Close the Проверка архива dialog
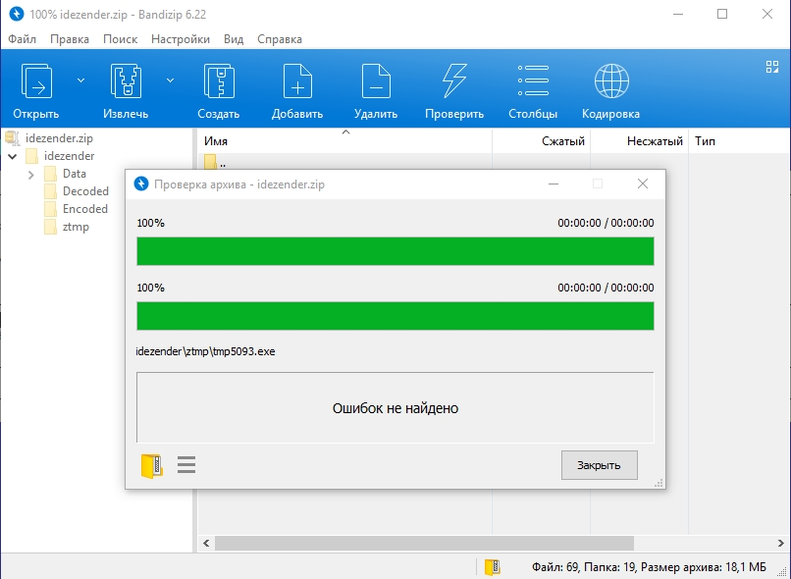 point(643,184)
